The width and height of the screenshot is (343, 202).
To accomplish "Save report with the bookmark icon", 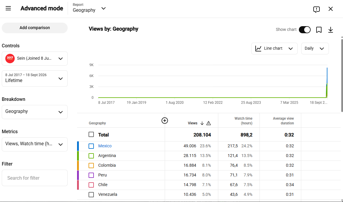I will click(x=319, y=30).
